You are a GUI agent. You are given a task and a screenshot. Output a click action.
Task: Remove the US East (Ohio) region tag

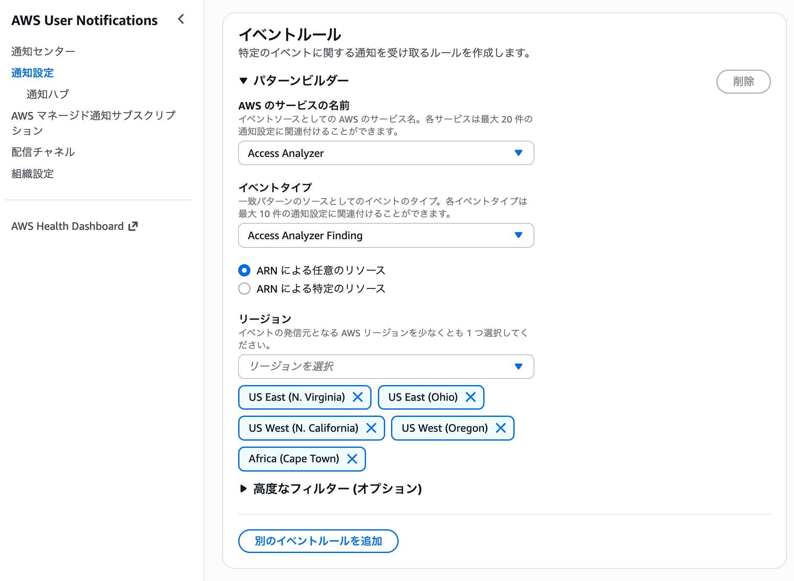470,397
